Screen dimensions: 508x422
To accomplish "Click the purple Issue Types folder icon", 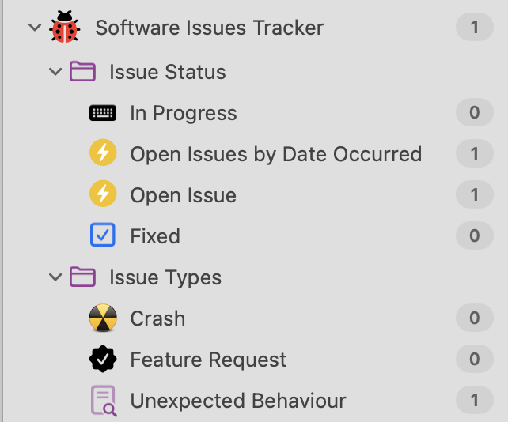I will point(82,277).
